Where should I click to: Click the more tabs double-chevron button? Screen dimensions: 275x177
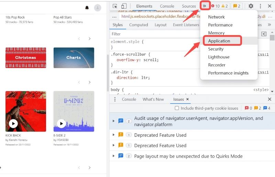[205, 6]
